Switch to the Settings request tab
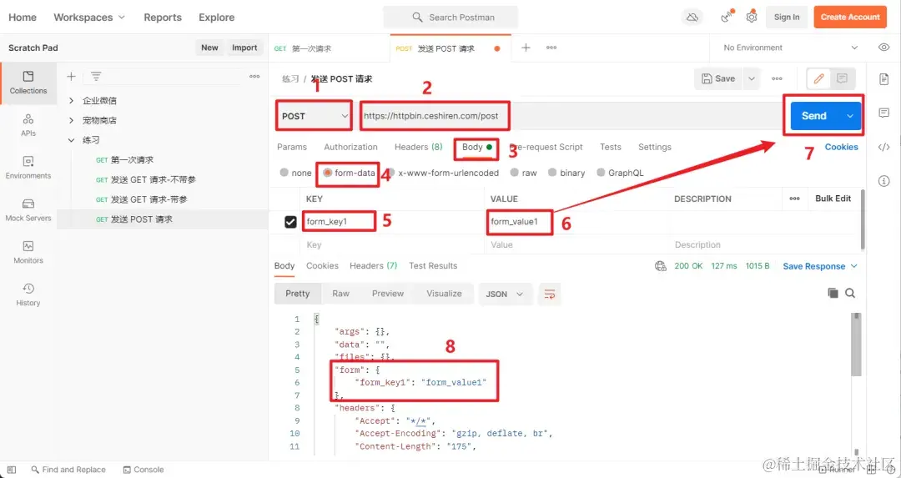This screenshot has height=478, width=901. click(x=655, y=147)
